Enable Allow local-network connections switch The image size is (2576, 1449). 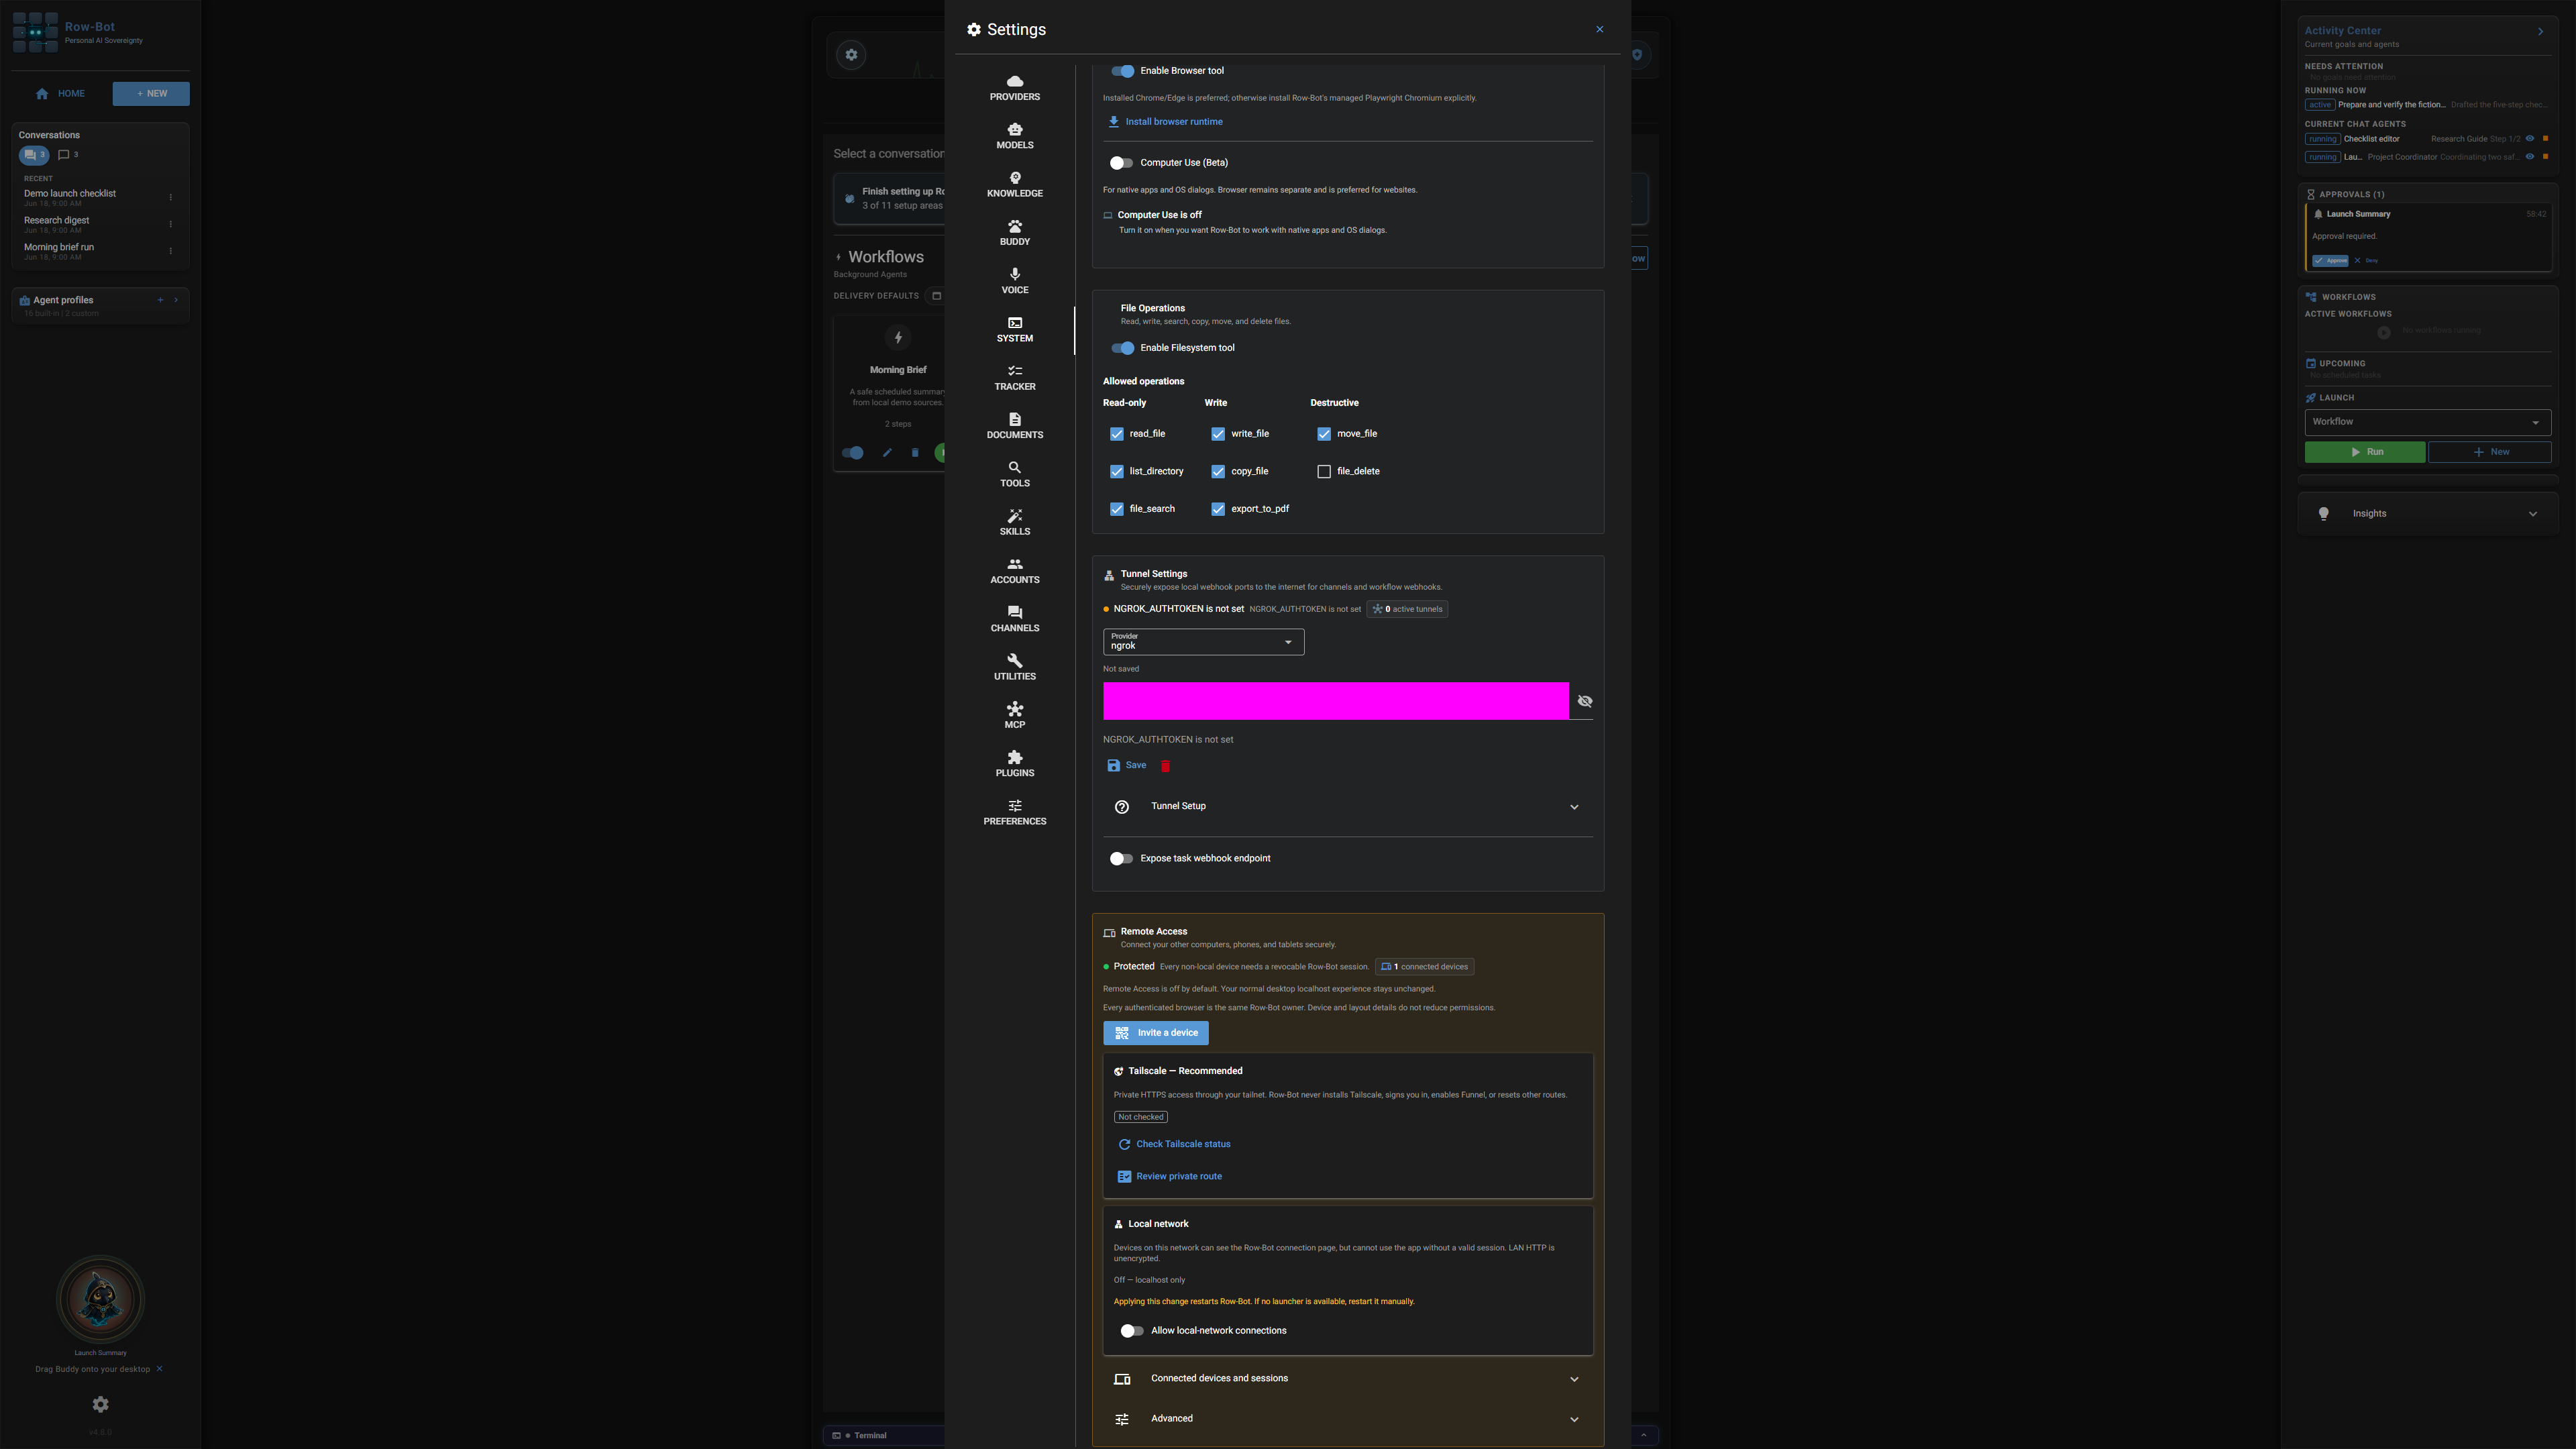(x=1132, y=1331)
